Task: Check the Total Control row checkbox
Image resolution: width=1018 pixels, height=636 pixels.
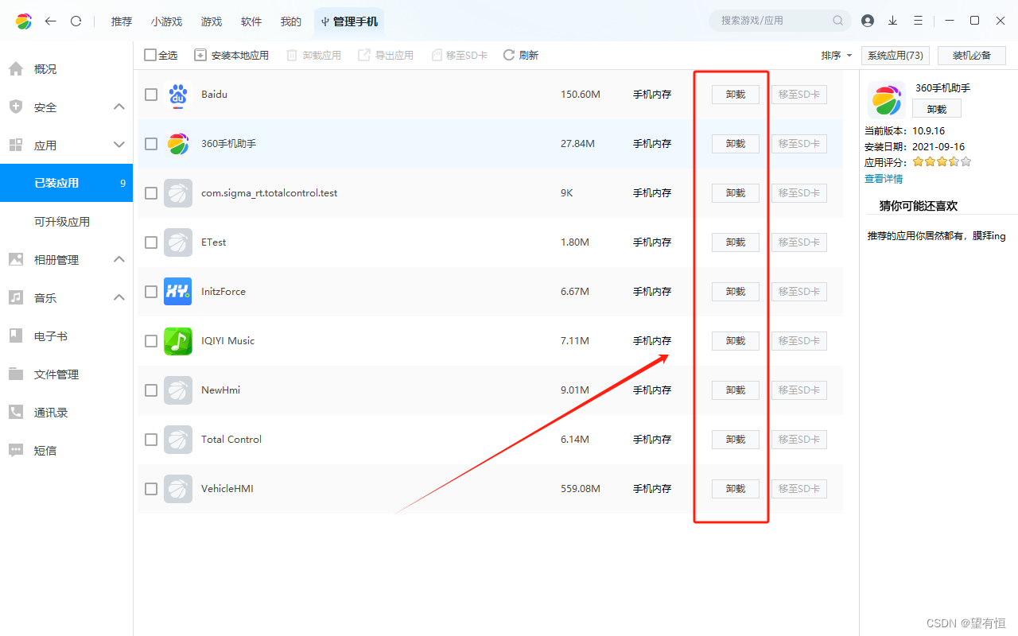Action: click(151, 440)
